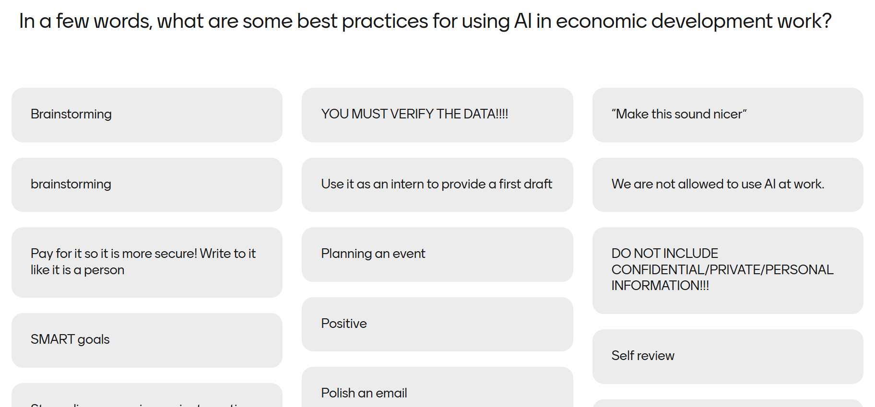875x407 pixels.
Task: Select the "Use it as an intern" response
Action: click(437, 185)
